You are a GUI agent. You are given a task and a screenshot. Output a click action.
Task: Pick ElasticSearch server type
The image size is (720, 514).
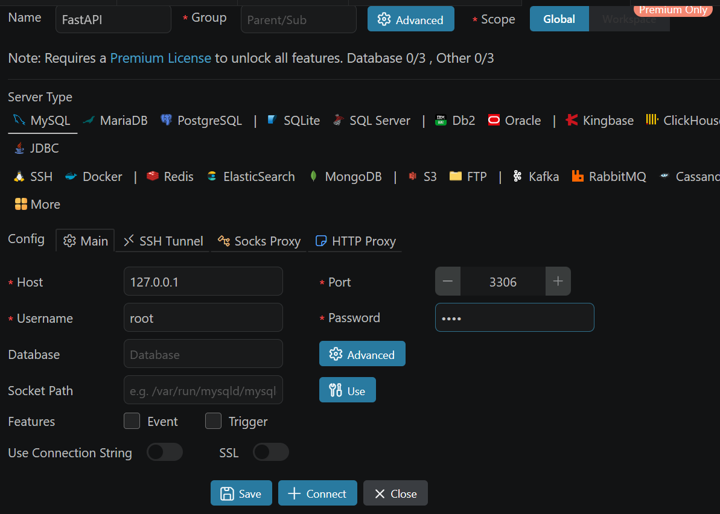pos(250,177)
